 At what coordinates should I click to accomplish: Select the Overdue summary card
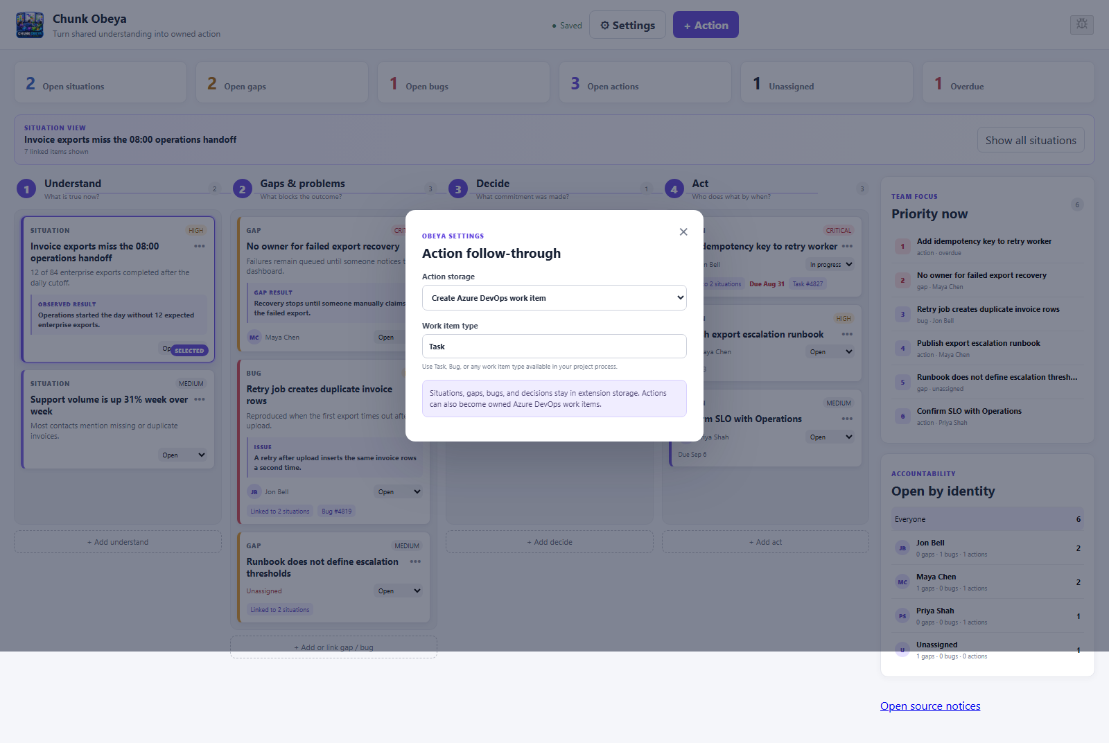point(1008,82)
